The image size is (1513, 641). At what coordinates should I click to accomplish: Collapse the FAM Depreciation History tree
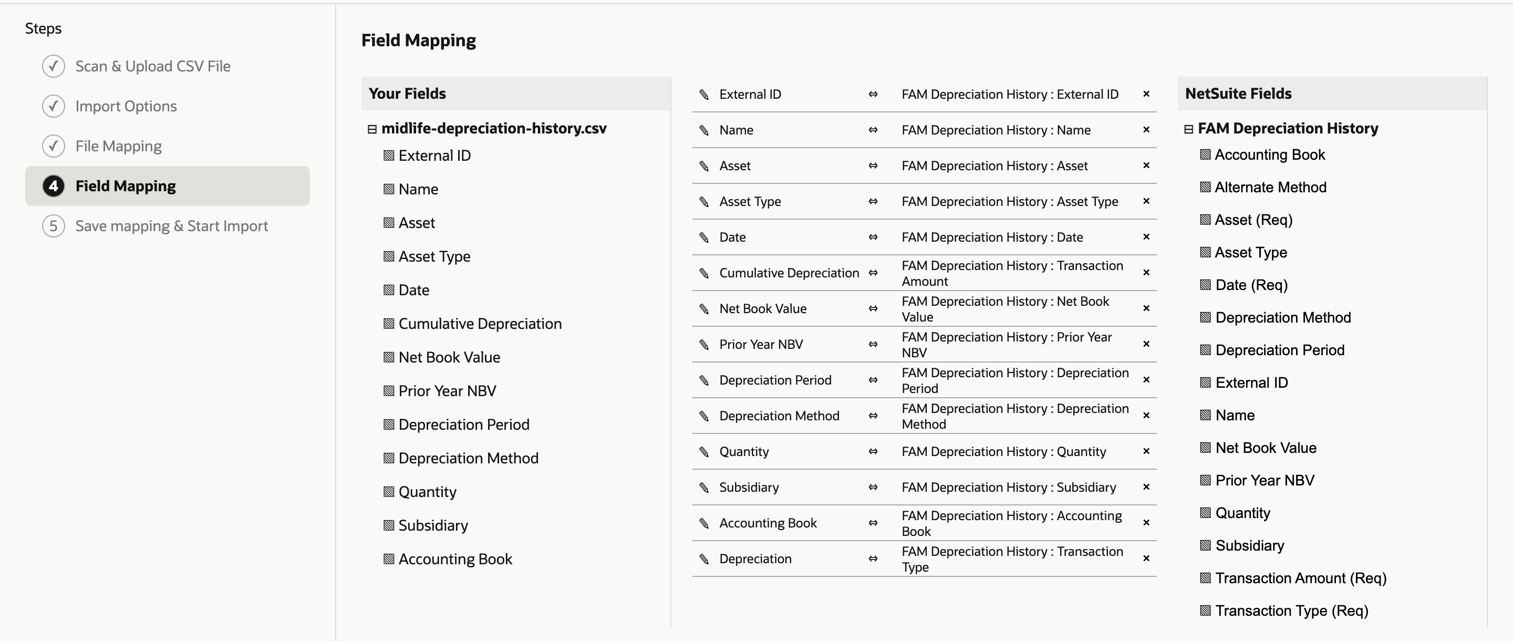(1188, 129)
